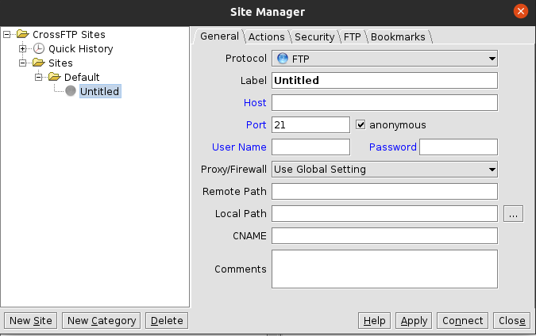The height and width of the screenshot is (336, 536).
Task: Collapse the Default category node
Action: click(x=38, y=78)
